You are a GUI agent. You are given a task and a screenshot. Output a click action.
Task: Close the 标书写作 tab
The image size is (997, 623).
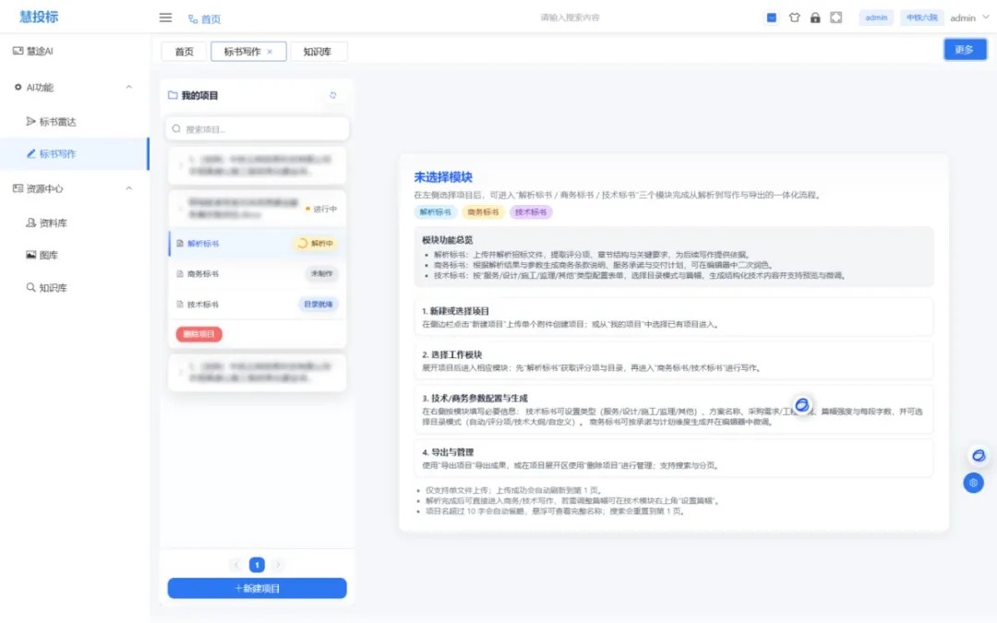270,52
